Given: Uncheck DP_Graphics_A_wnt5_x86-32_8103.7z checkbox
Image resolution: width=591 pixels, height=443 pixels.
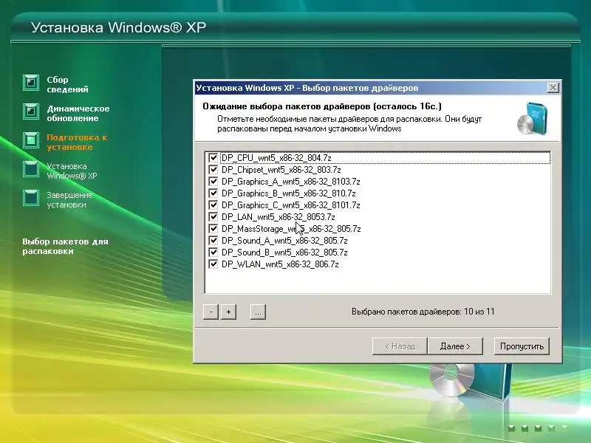Looking at the screenshot, I should [213, 181].
